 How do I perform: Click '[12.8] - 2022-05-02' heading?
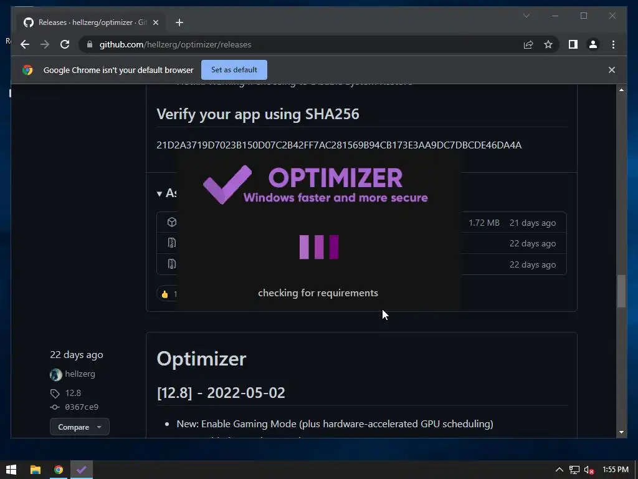tap(221, 393)
